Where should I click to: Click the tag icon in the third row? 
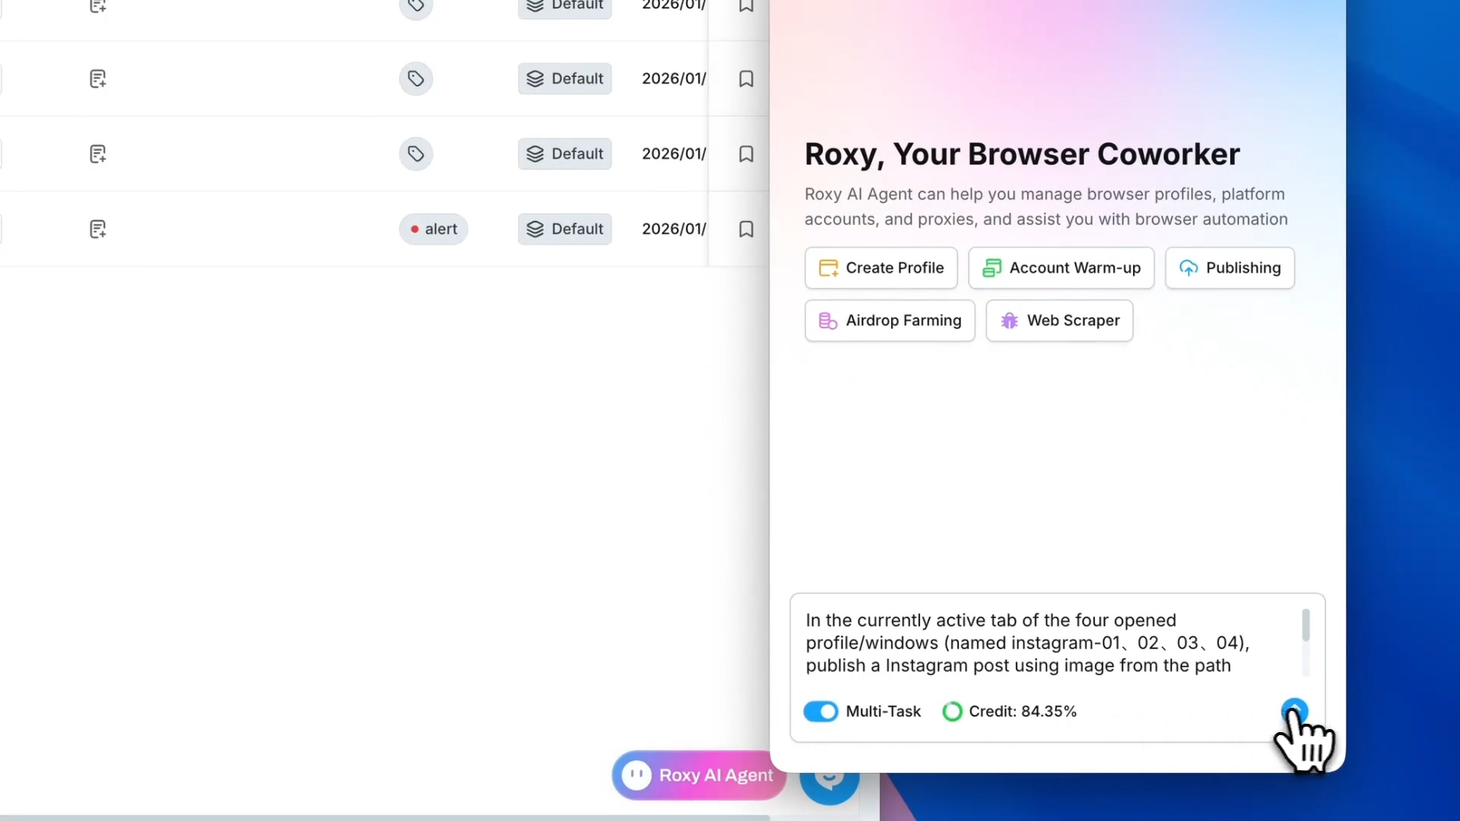416,154
